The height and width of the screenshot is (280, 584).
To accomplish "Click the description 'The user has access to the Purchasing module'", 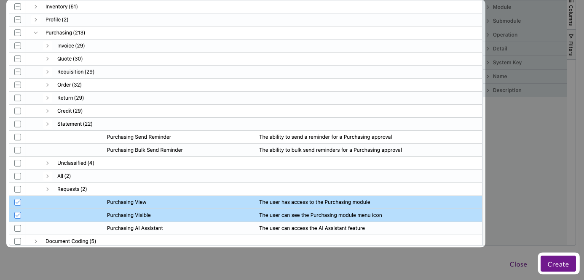I will pos(315,202).
